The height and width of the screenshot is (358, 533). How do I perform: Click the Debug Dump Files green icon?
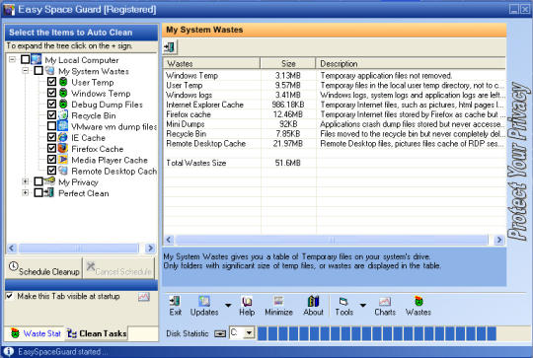(63, 104)
